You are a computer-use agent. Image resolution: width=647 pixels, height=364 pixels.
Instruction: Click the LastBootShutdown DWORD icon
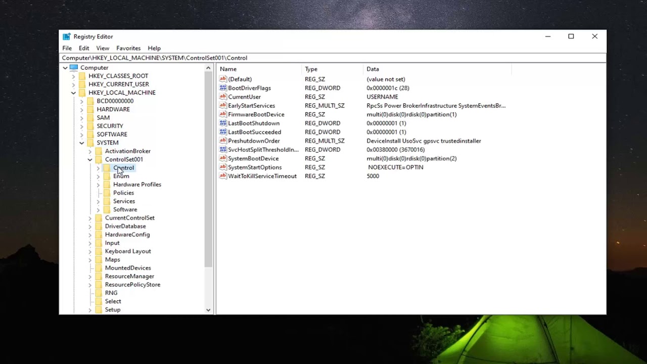(223, 123)
